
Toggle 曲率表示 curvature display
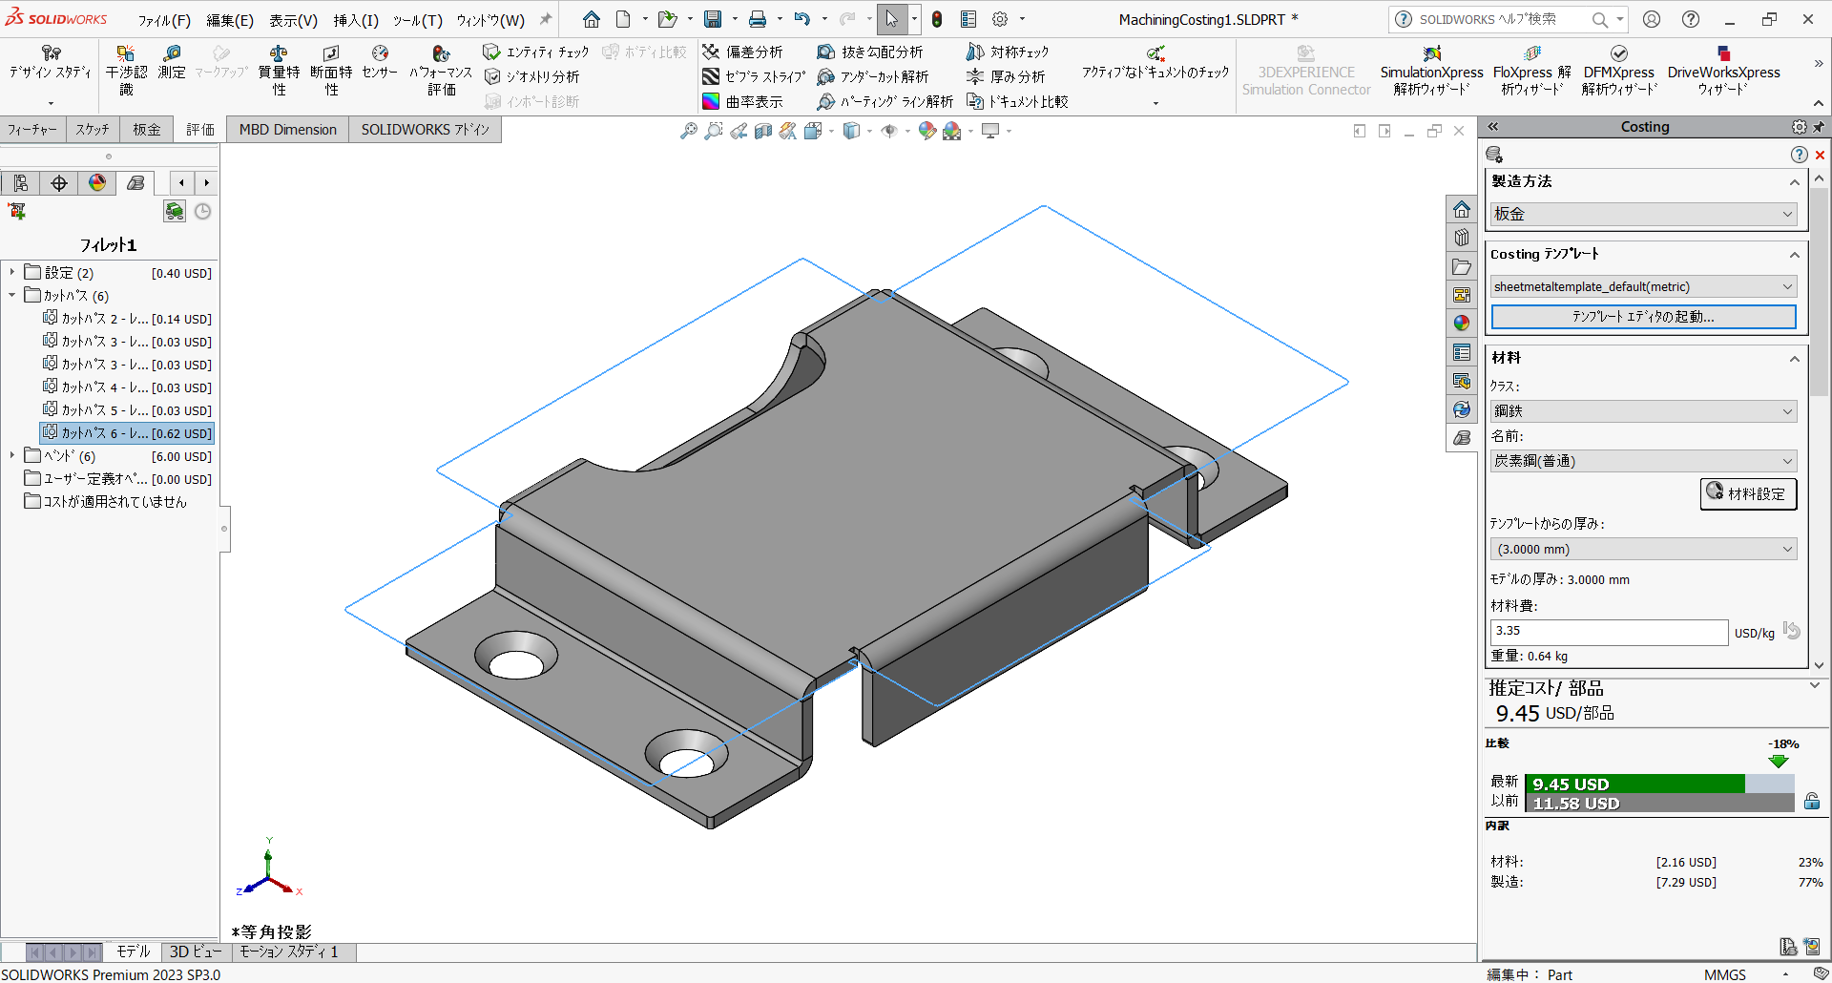(742, 101)
